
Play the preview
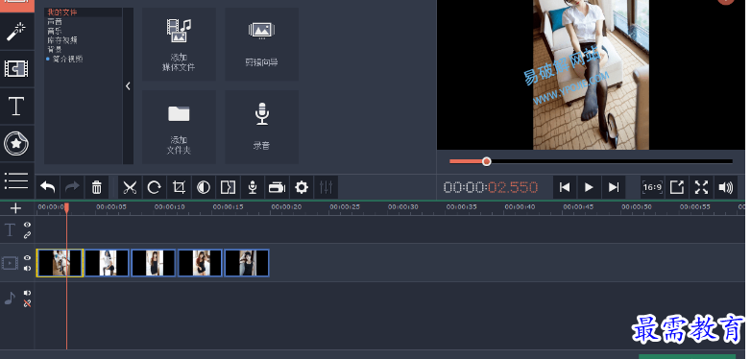[x=589, y=187]
